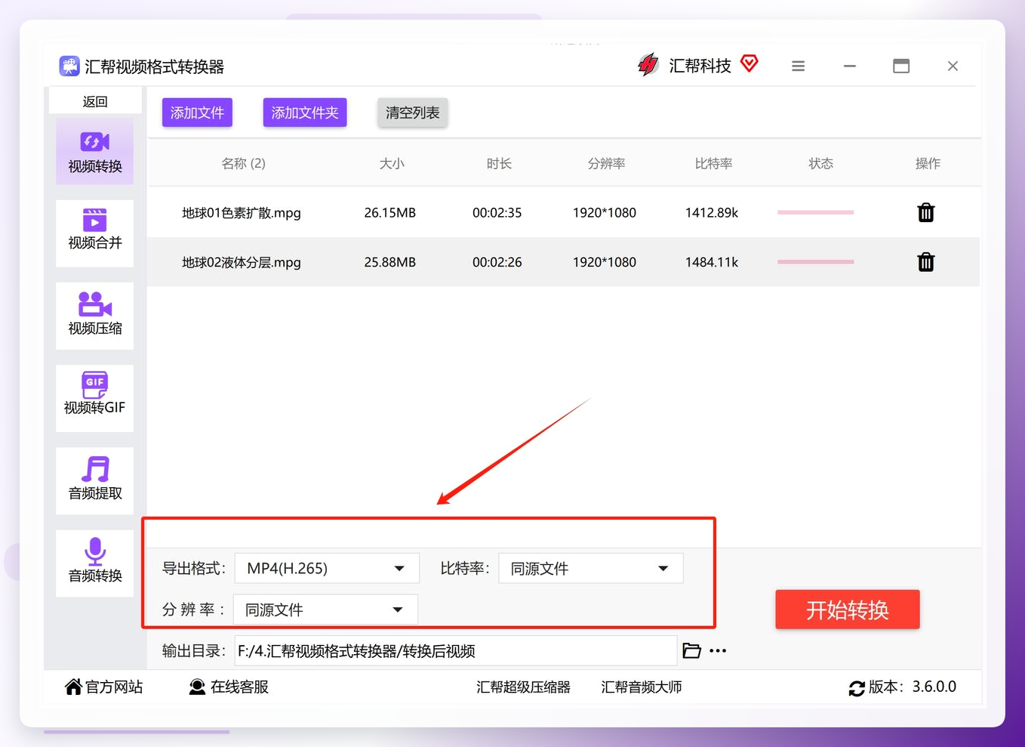
Task: Open the 汇帮音频大师 link
Action: pyautogui.click(x=642, y=687)
